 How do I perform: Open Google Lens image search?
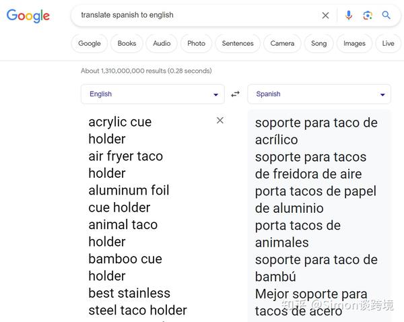point(368,15)
